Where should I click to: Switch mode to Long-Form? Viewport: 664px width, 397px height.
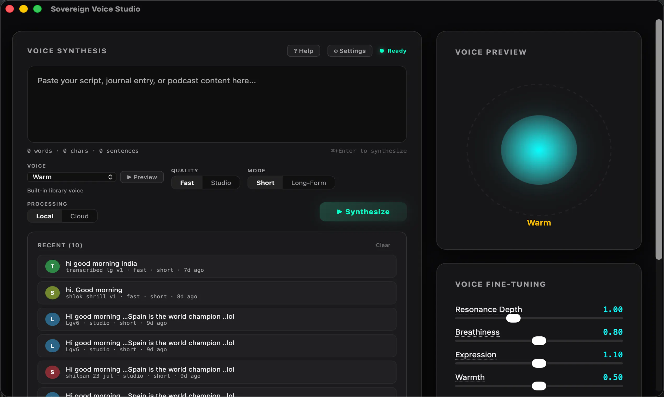point(309,183)
